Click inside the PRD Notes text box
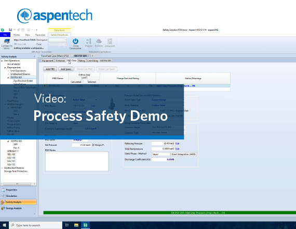This screenshot has width=296, height=229. click(x=77, y=161)
